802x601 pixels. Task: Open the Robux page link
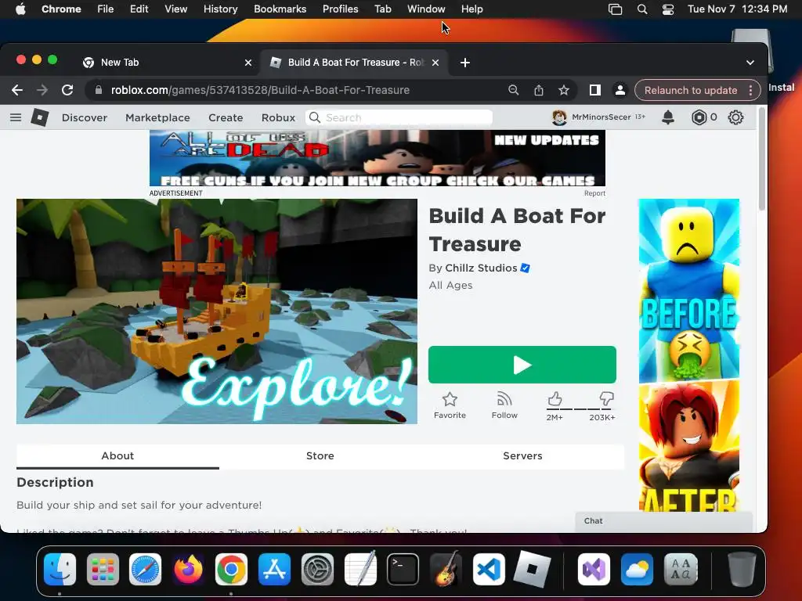click(x=278, y=117)
